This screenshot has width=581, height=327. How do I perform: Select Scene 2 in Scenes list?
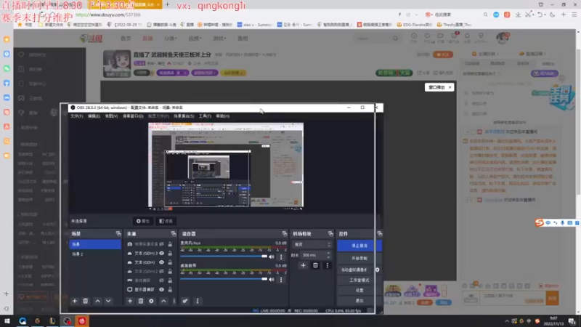click(95, 254)
